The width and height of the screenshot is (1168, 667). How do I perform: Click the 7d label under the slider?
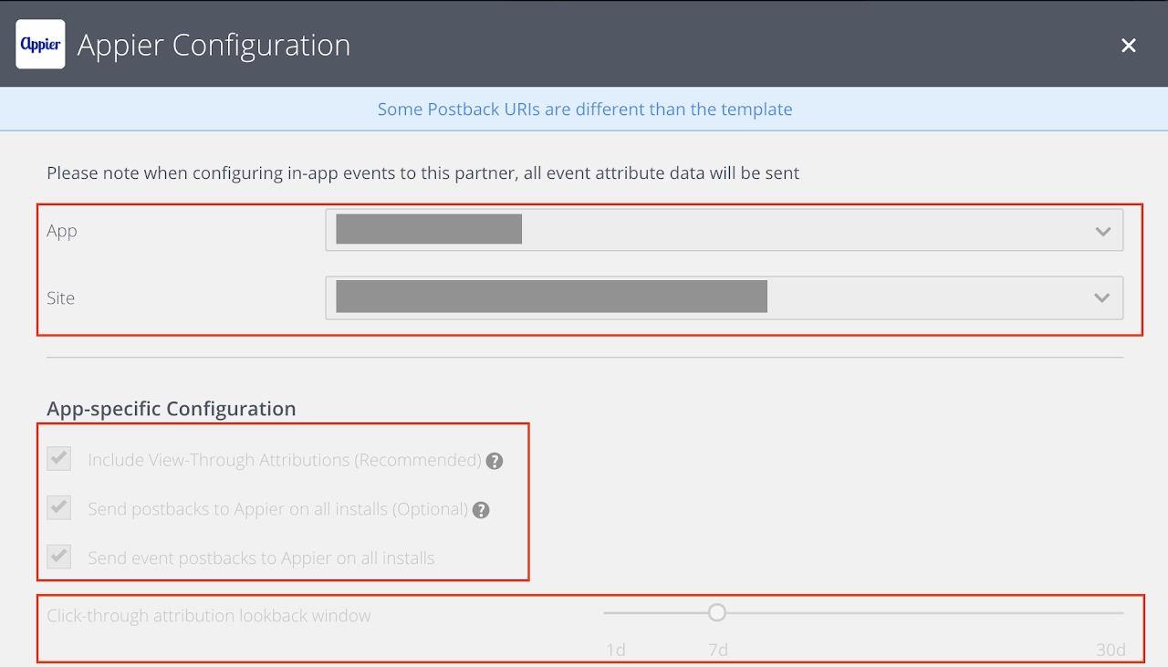click(x=718, y=650)
